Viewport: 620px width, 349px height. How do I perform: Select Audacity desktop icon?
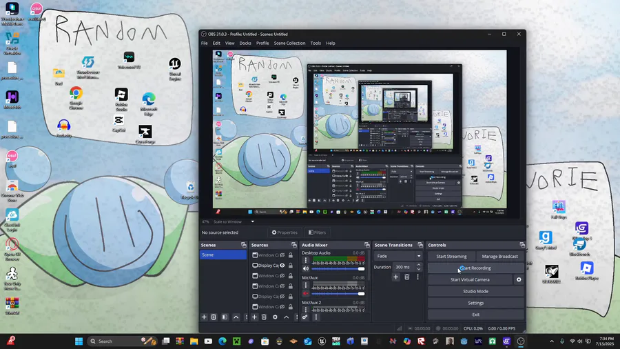(x=63, y=128)
